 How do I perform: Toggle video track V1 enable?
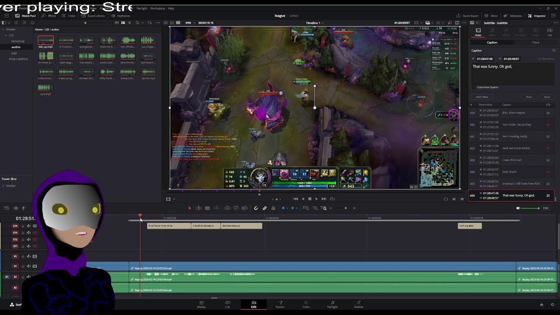[35, 266]
